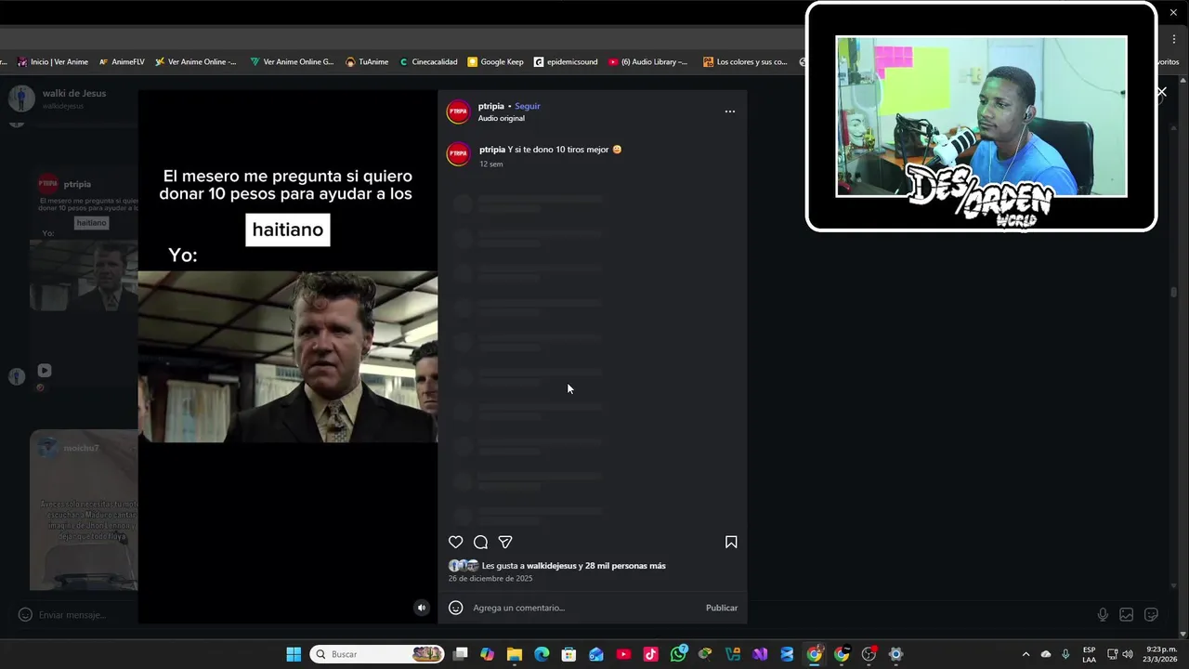Click the meme video with the suited man
This screenshot has height=669, width=1189.
pos(288,357)
